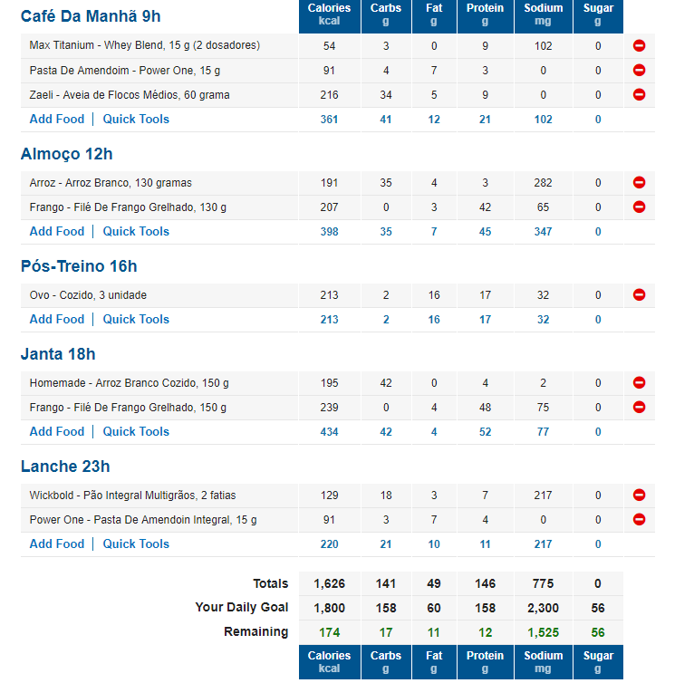This screenshot has height=683, width=694.
Task: Delete Ovo Cozido 3 unidade entry
Action: (x=639, y=294)
